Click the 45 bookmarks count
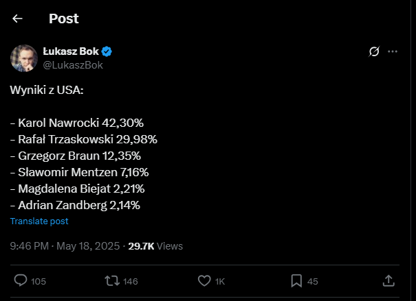This screenshot has height=301, width=416. 312,280
